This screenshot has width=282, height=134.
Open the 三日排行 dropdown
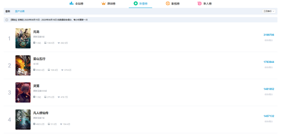pos(269,11)
